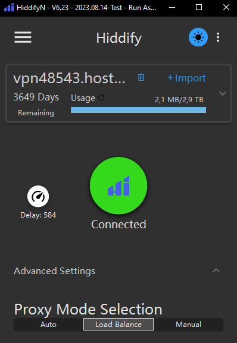Maximize the HiddifyN window
Viewport: 237px width, 343px height.
199,8
